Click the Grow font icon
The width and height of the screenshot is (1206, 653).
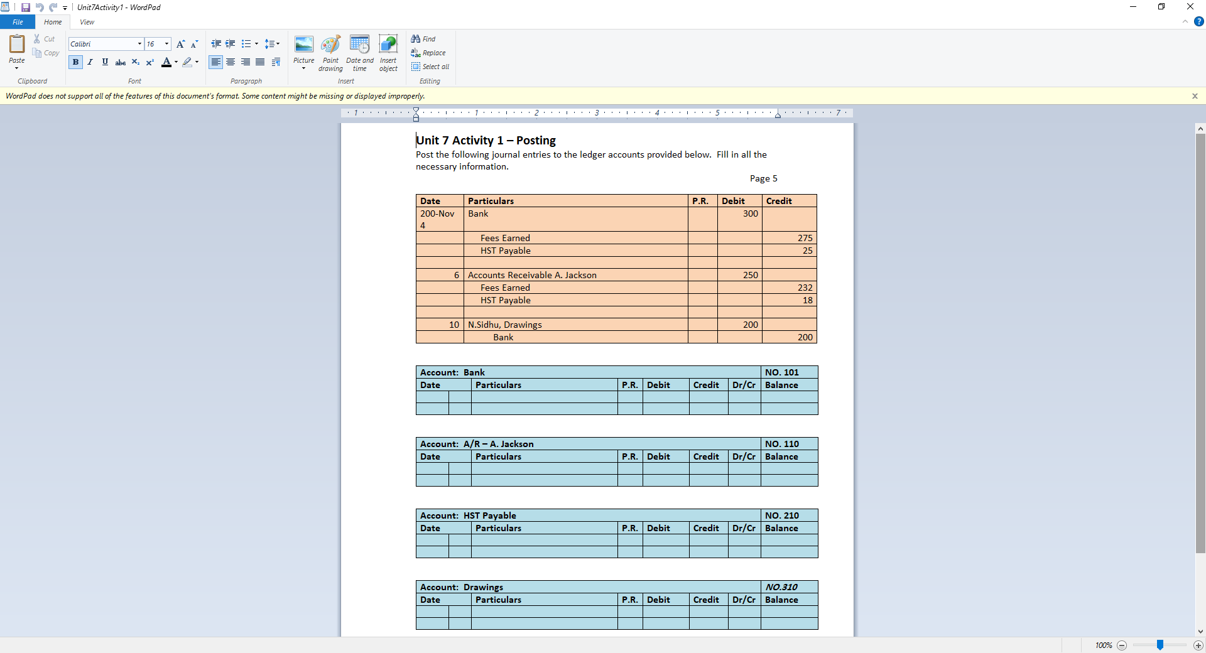[180, 44]
